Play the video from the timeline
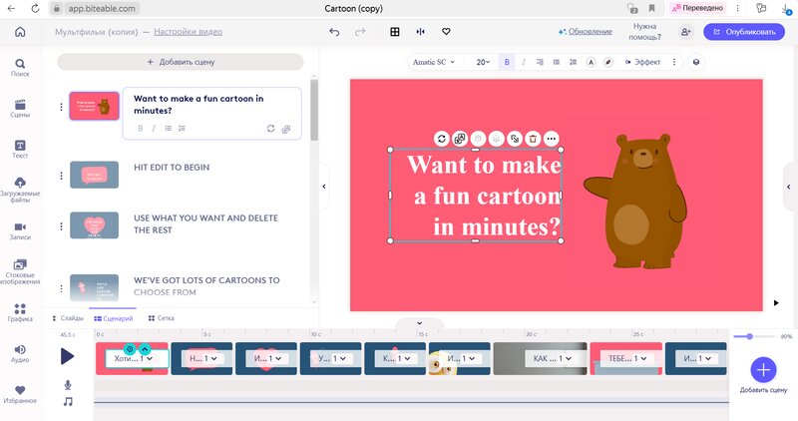 point(67,355)
